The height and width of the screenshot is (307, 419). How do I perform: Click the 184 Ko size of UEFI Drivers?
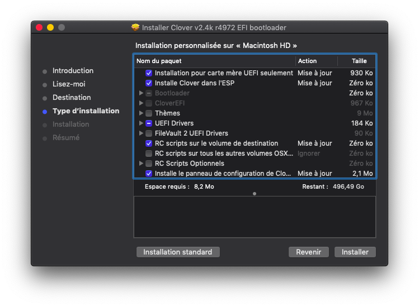click(x=362, y=123)
